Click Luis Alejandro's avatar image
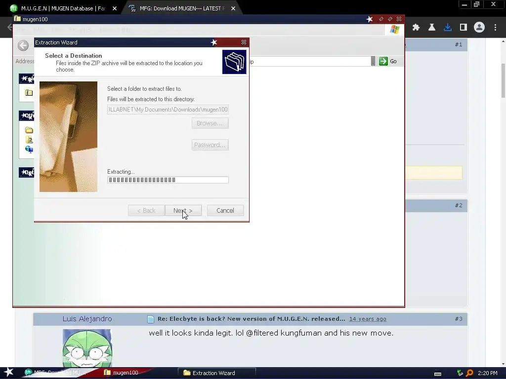 point(87,348)
